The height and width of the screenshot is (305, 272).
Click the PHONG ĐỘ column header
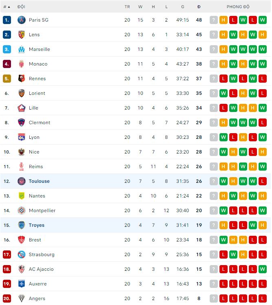(x=238, y=7)
